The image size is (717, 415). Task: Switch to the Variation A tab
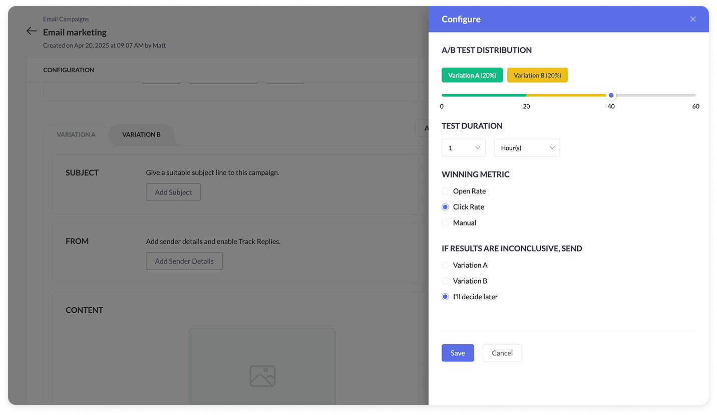76,135
